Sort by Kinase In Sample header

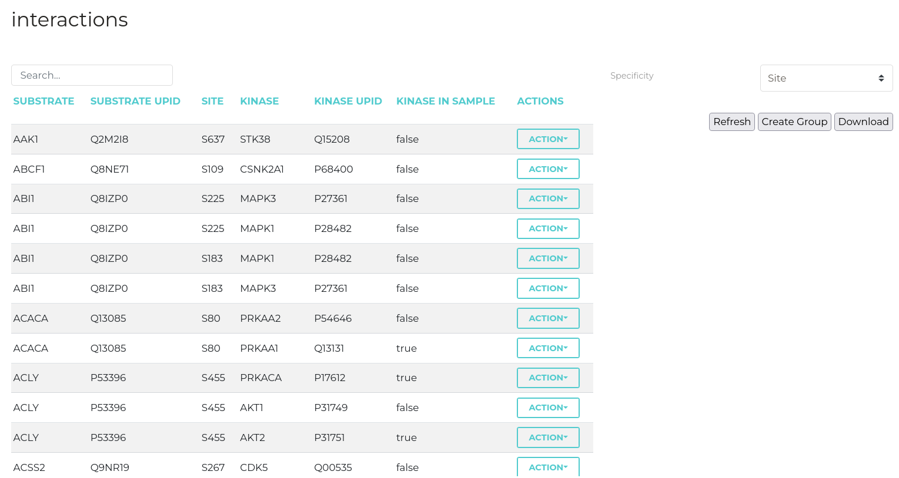click(445, 101)
